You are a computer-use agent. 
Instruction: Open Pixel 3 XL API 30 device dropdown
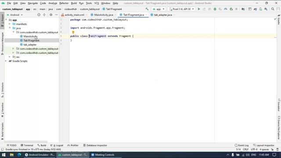tap(181, 9)
